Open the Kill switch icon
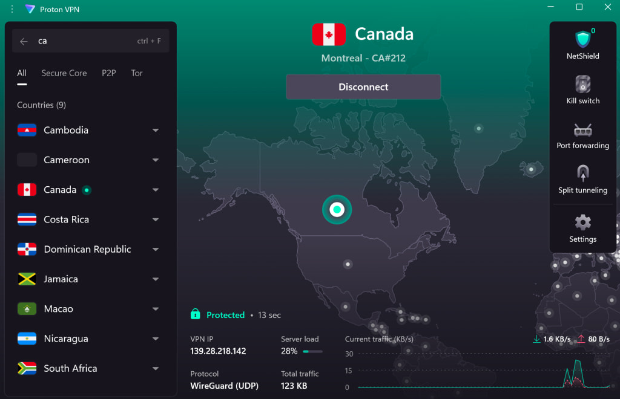The image size is (620, 399). (582, 84)
